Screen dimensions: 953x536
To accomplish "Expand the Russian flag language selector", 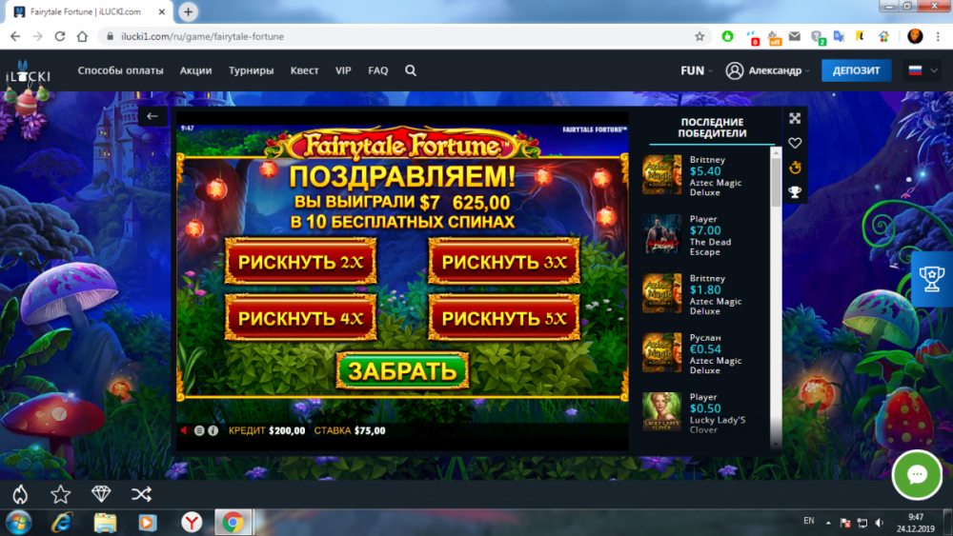I will pos(923,70).
